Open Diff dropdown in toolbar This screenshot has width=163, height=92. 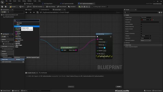22,7
